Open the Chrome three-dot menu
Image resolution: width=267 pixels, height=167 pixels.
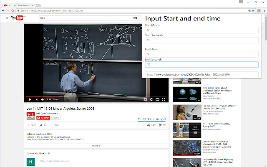(x=264, y=10)
